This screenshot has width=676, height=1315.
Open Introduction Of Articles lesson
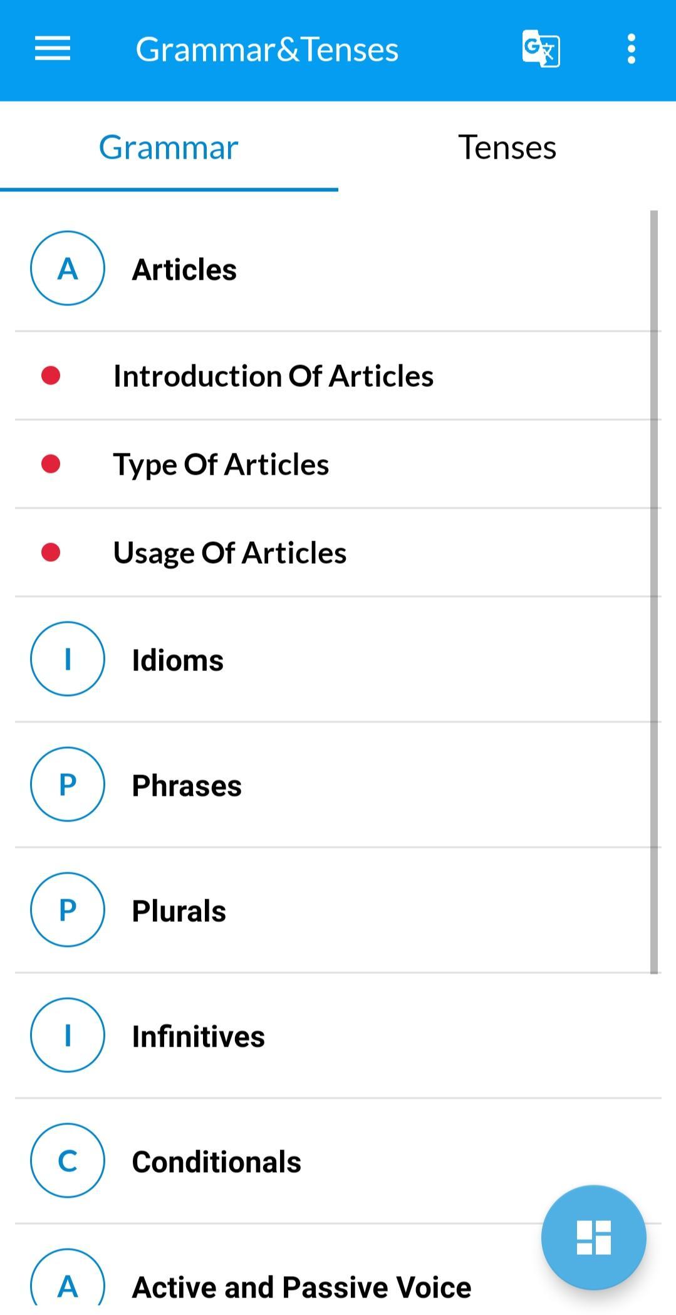click(x=338, y=376)
